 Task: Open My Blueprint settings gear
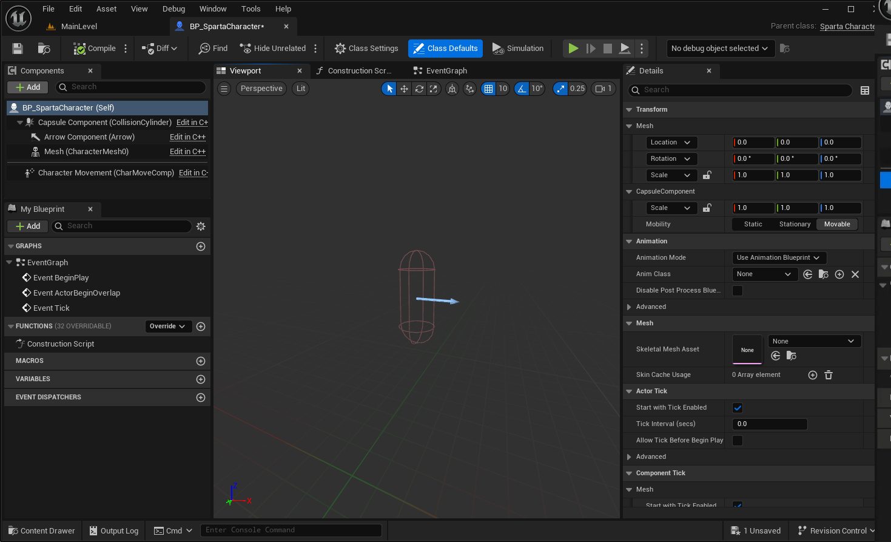pyautogui.click(x=201, y=226)
